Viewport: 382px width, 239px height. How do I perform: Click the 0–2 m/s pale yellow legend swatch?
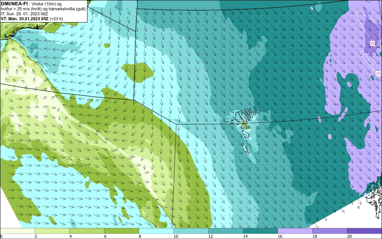18,231
